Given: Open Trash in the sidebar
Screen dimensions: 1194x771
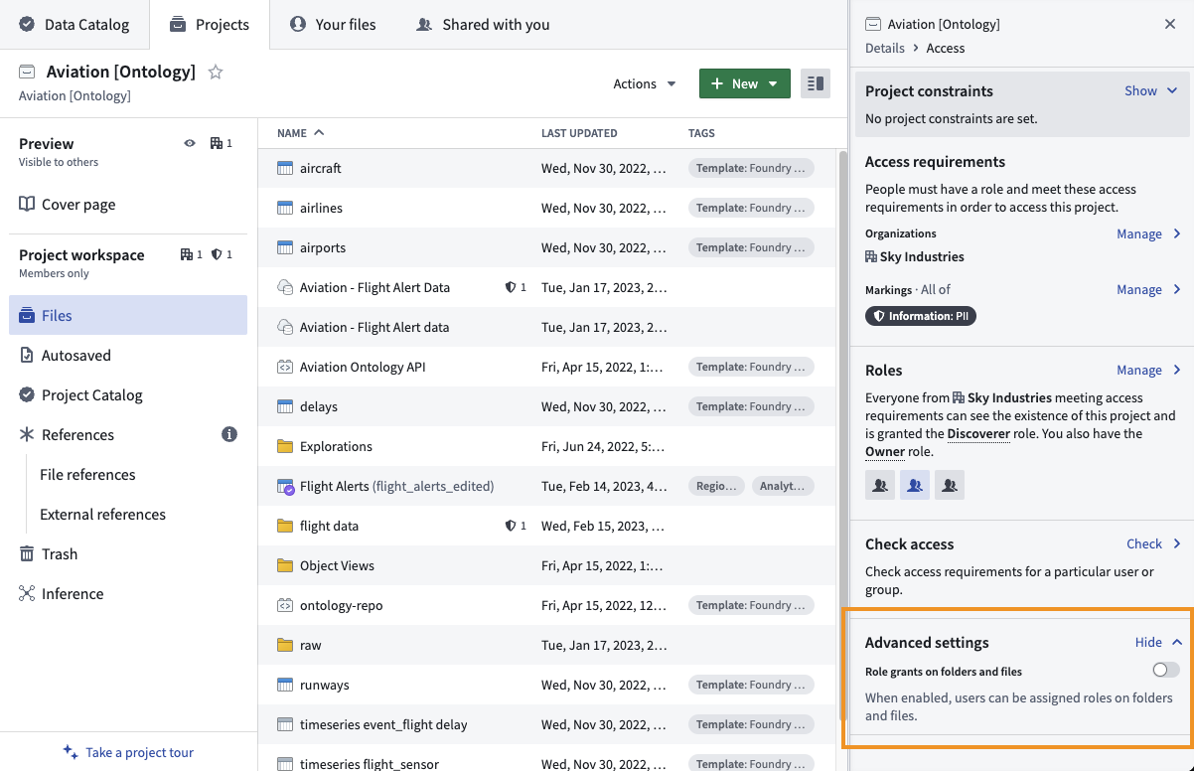Looking at the screenshot, I should pyautogui.click(x=128, y=553).
